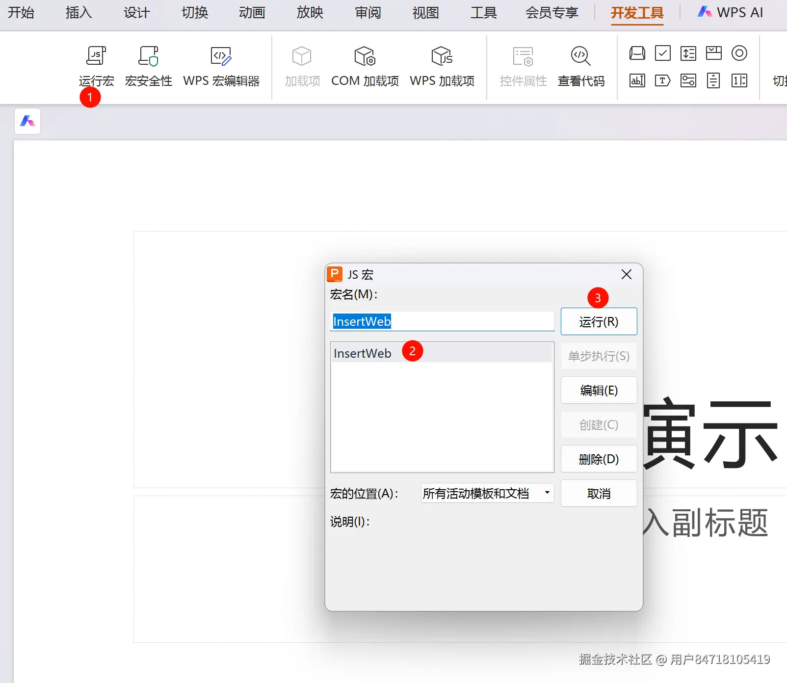The image size is (787, 683).
Task: Insert a spin button control
Action: pyautogui.click(x=739, y=80)
